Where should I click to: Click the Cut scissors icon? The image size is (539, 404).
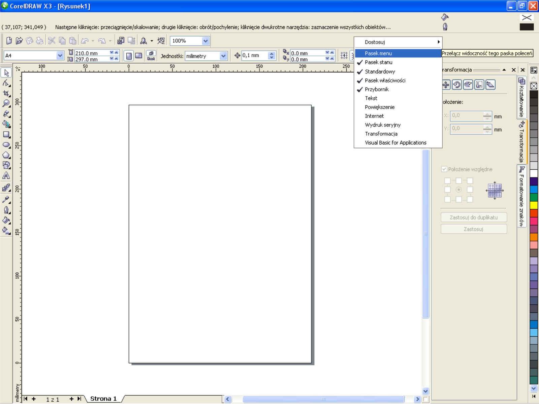(52, 41)
